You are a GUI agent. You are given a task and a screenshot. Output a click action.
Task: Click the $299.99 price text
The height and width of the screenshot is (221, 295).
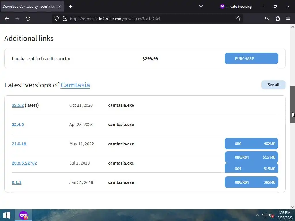tap(150, 59)
